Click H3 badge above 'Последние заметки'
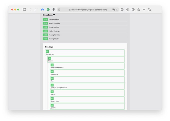 click(x=52, y=65)
